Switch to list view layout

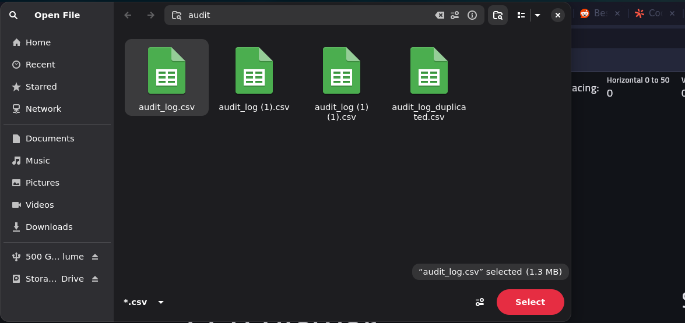[521, 15]
